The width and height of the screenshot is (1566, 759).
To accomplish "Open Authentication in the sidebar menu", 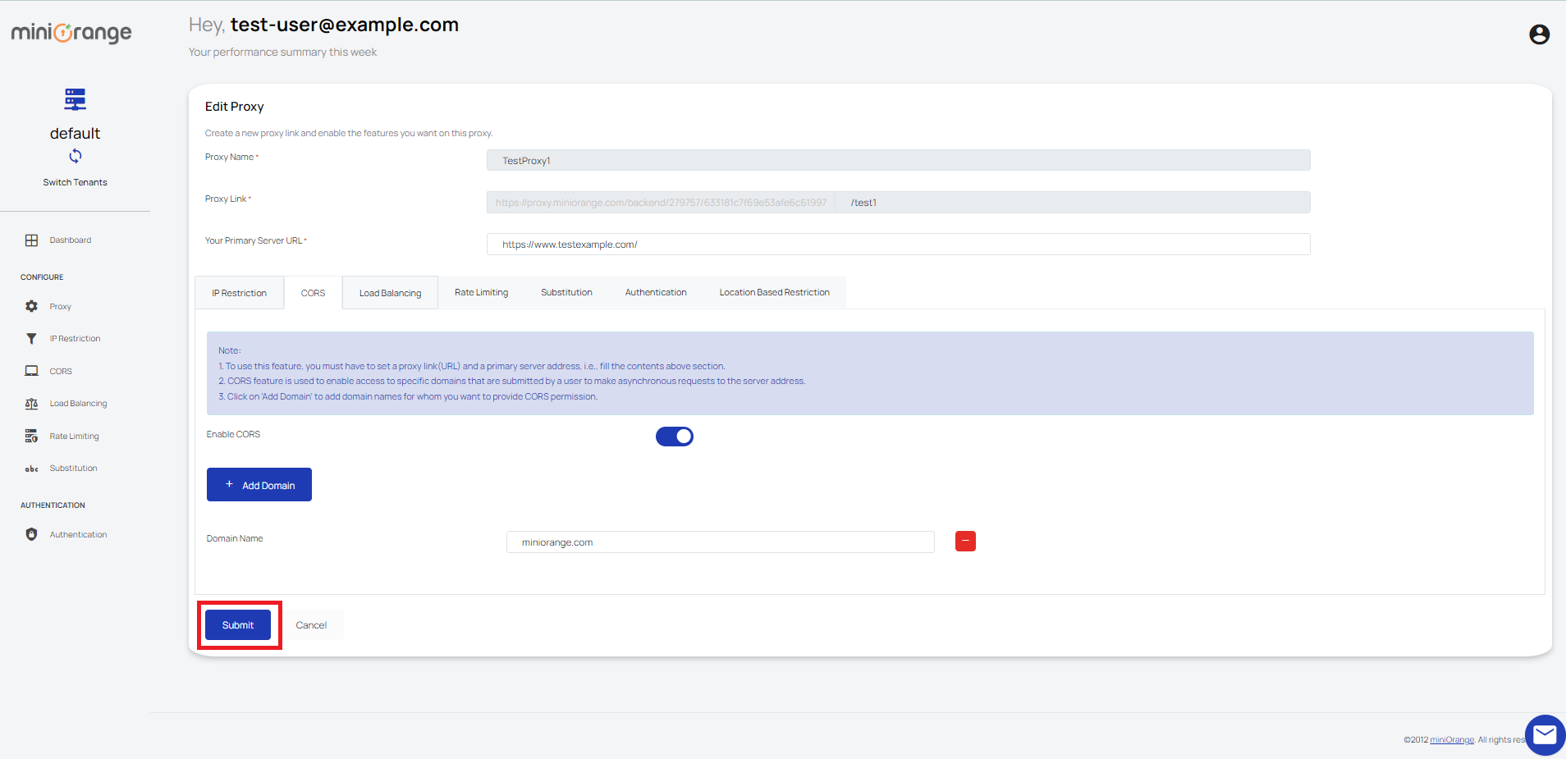I will pyautogui.click(x=78, y=535).
